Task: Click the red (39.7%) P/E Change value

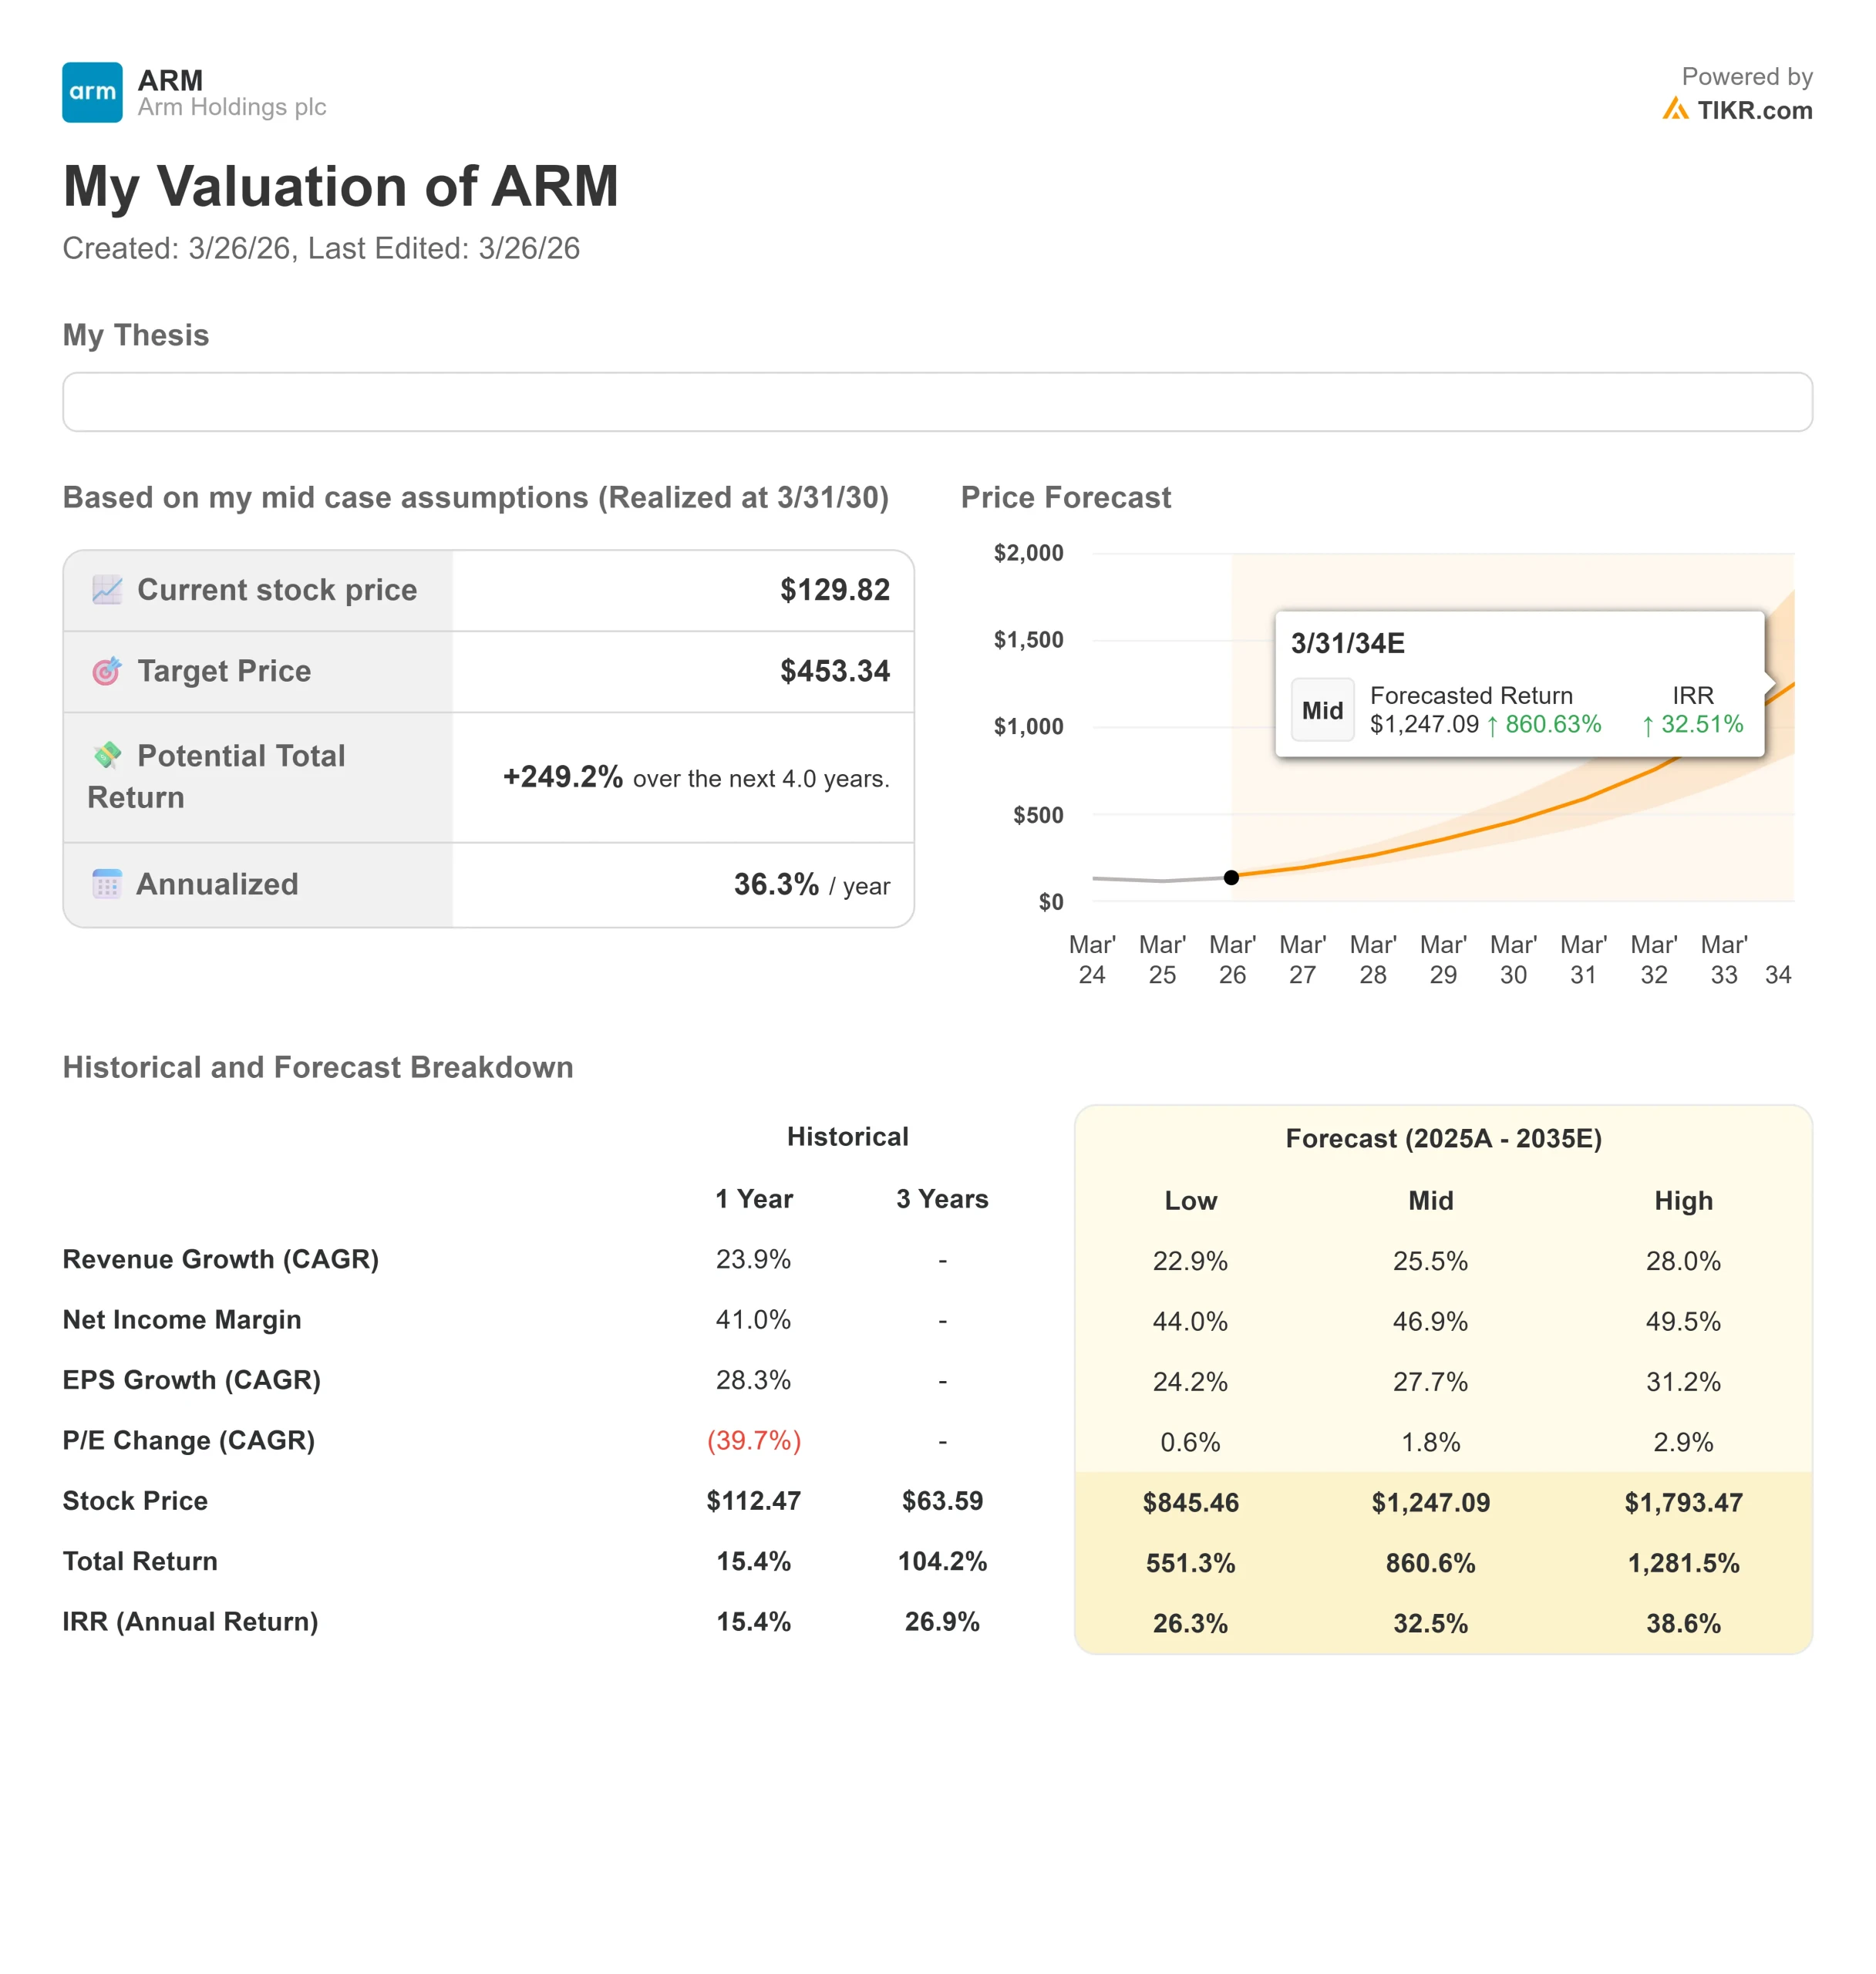Action: tap(753, 1440)
